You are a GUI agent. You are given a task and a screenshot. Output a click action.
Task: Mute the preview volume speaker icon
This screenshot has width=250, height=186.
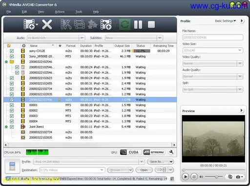pos(201,177)
